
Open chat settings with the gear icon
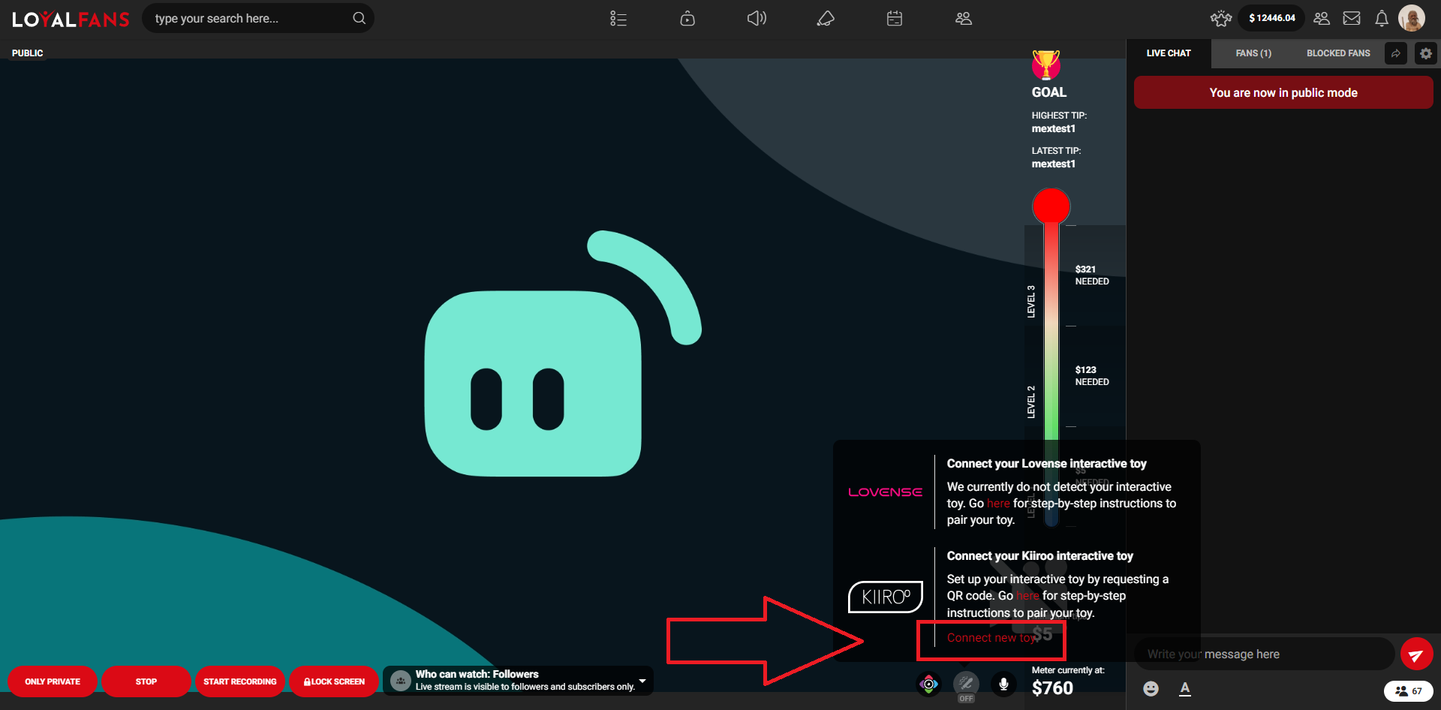pos(1424,53)
